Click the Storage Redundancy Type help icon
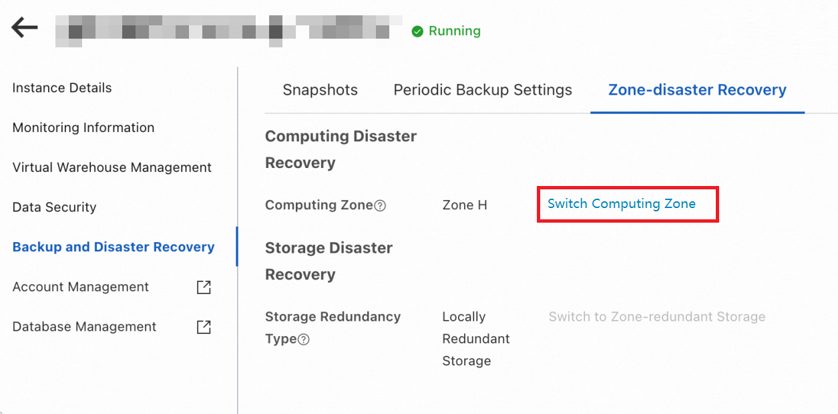The image size is (838, 414). pyautogui.click(x=303, y=339)
